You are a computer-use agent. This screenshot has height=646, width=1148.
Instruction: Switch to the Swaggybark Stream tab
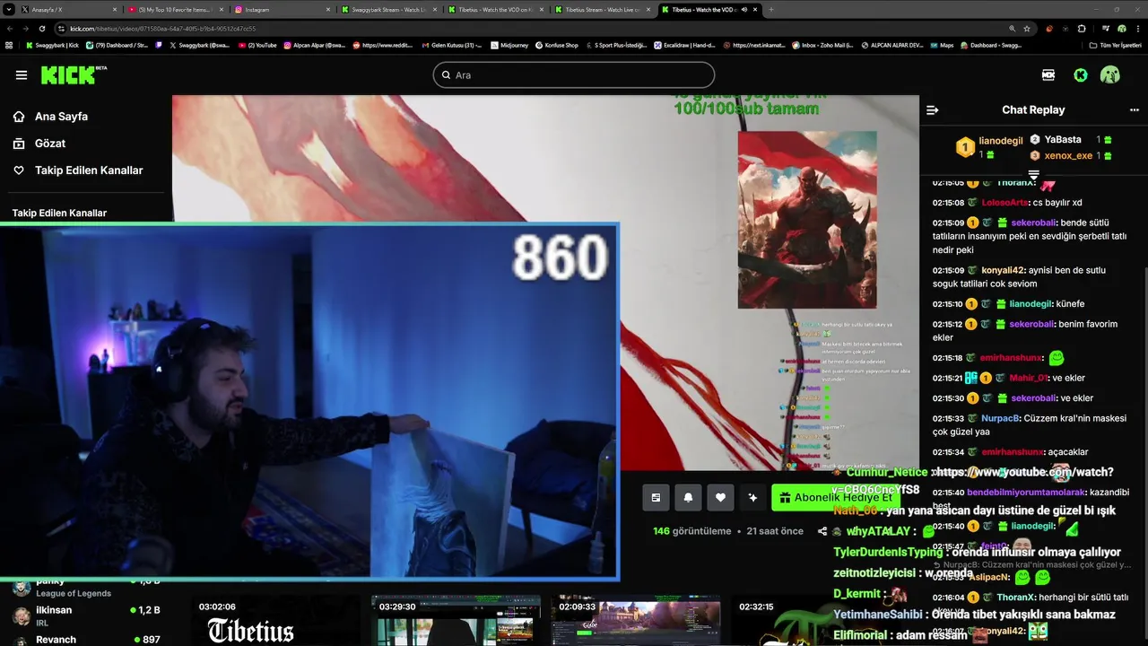coord(387,10)
